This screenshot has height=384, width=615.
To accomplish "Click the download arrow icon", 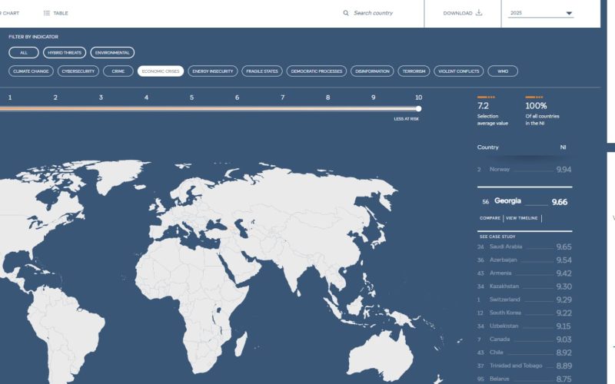I will pos(478,12).
